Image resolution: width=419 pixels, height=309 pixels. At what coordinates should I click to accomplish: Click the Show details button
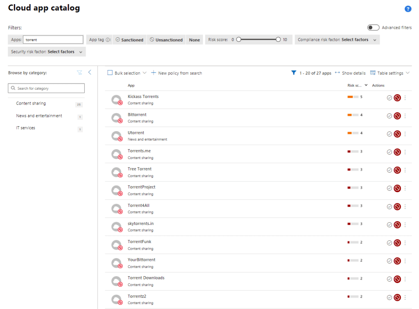[350, 73]
